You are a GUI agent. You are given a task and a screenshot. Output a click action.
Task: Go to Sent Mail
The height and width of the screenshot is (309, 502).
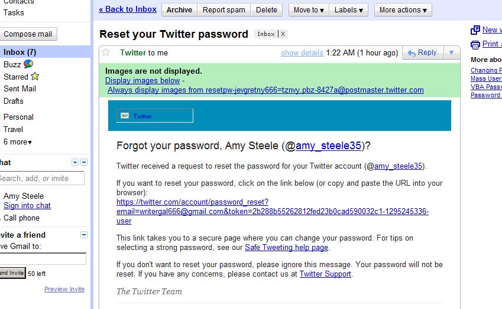20,88
